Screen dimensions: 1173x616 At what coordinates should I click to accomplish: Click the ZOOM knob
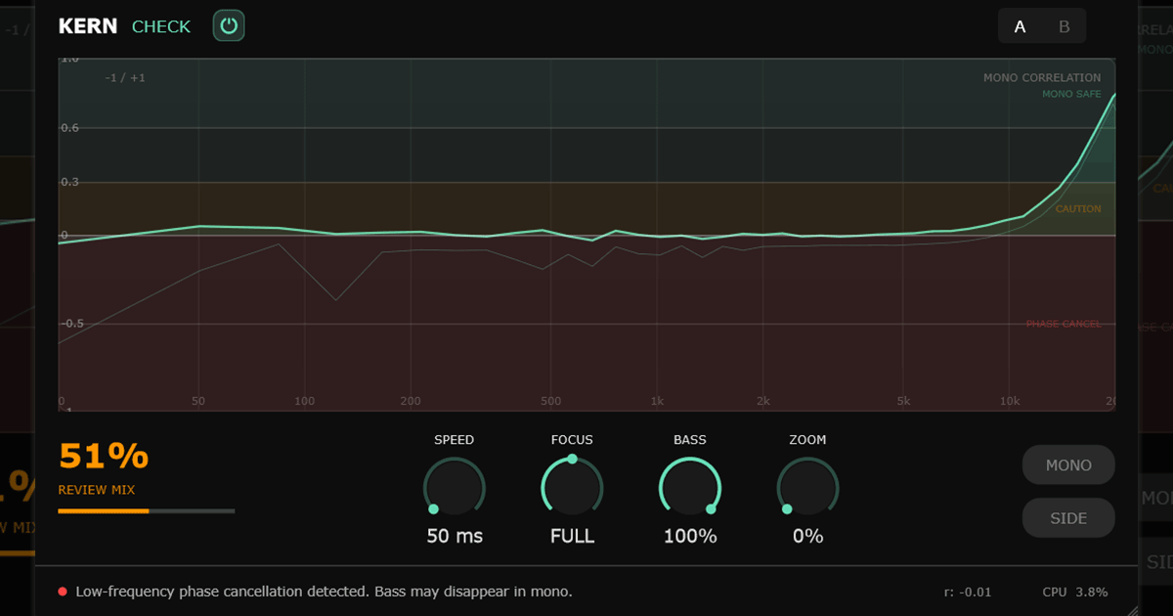pos(807,487)
